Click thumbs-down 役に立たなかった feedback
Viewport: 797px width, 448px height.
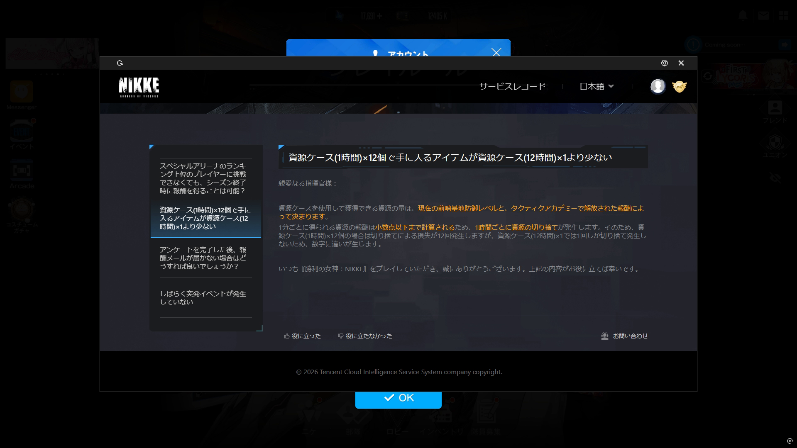click(x=365, y=336)
